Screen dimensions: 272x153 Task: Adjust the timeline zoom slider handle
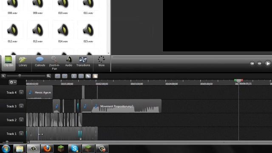point(20,76)
